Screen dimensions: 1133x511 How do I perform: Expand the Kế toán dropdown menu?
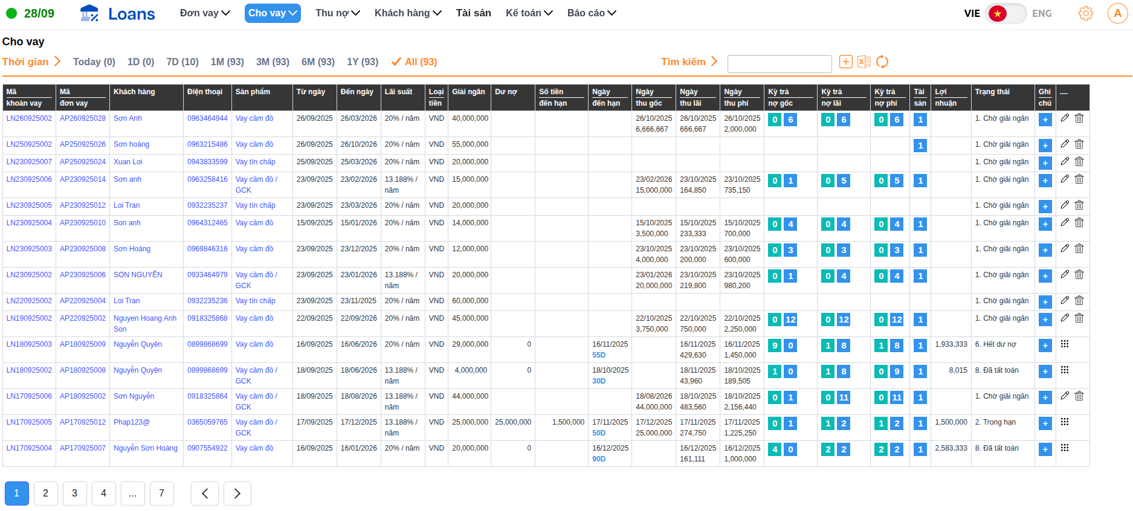pos(529,13)
